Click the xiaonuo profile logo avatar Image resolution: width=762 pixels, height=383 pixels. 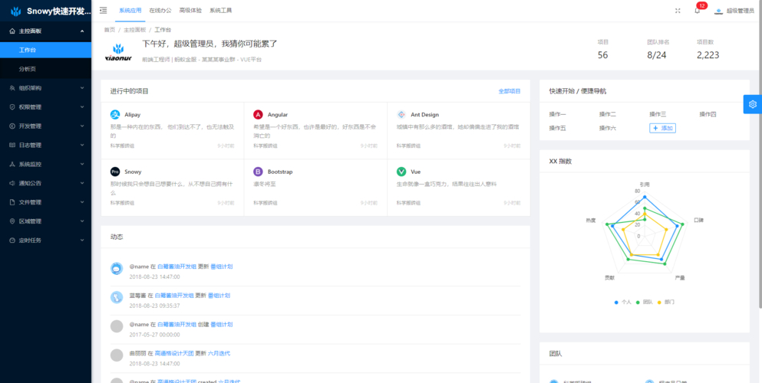point(119,52)
